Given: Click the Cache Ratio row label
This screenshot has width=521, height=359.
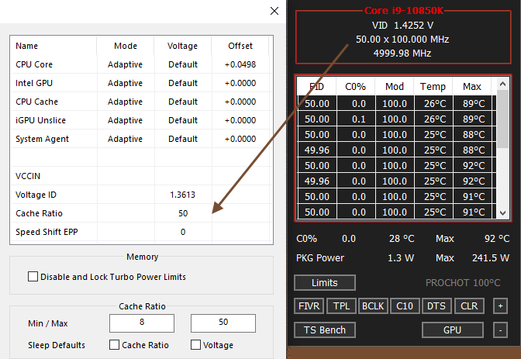Looking at the screenshot, I should click(x=39, y=213).
